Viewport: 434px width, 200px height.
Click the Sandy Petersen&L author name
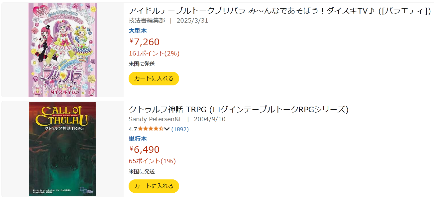[155, 119]
